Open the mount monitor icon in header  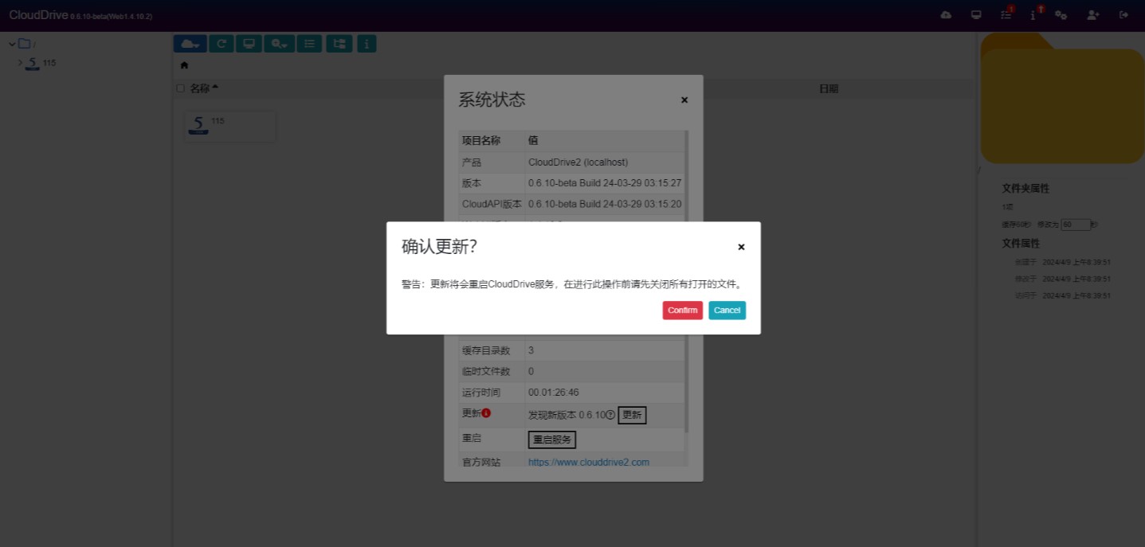976,15
